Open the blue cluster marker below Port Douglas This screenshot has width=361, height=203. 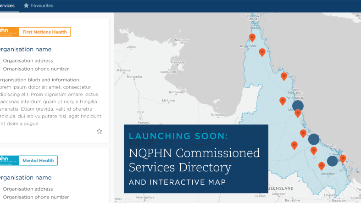click(x=298, y=106)
